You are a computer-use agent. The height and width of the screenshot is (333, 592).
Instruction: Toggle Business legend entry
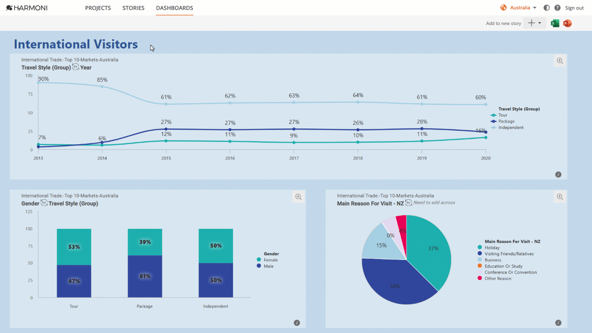(x=489, y=260)
